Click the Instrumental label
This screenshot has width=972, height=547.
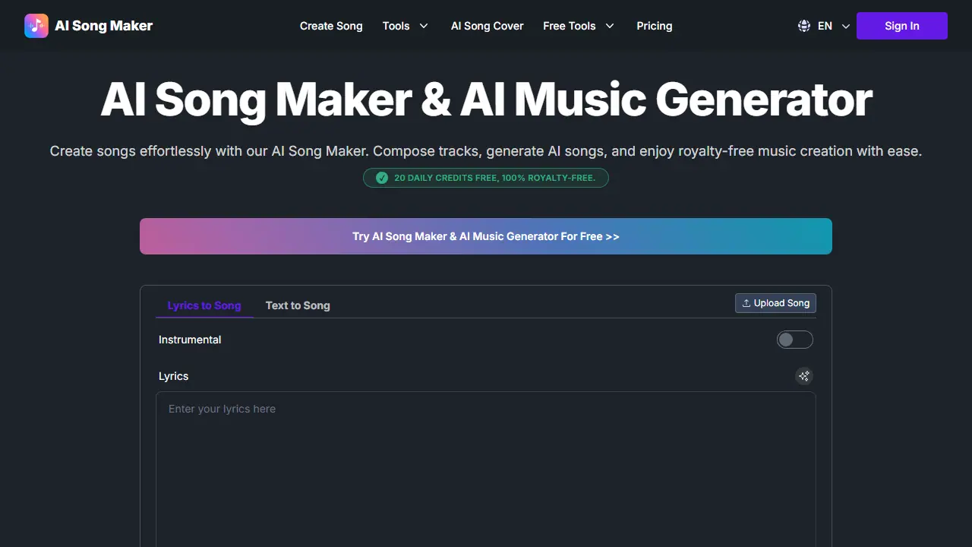tap(190, 340)
